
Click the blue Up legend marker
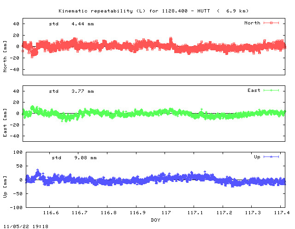271,157
